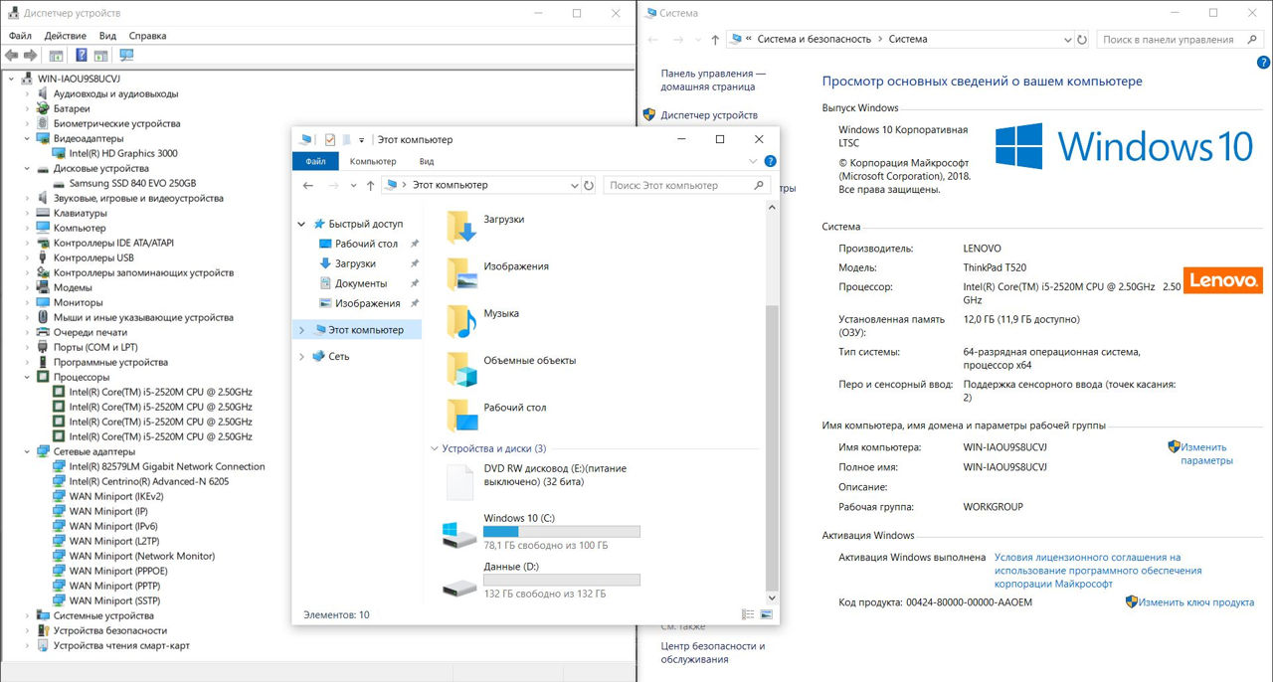
Task: Click the blue help icon in Explorer ribbon
Action: coord(770,161)
